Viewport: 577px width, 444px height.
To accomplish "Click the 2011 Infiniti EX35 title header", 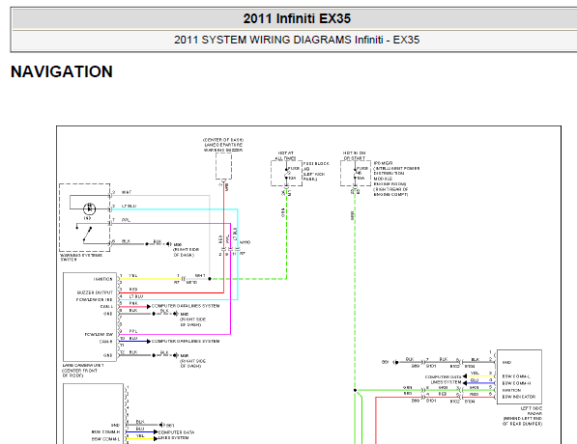I will (297, 18).
